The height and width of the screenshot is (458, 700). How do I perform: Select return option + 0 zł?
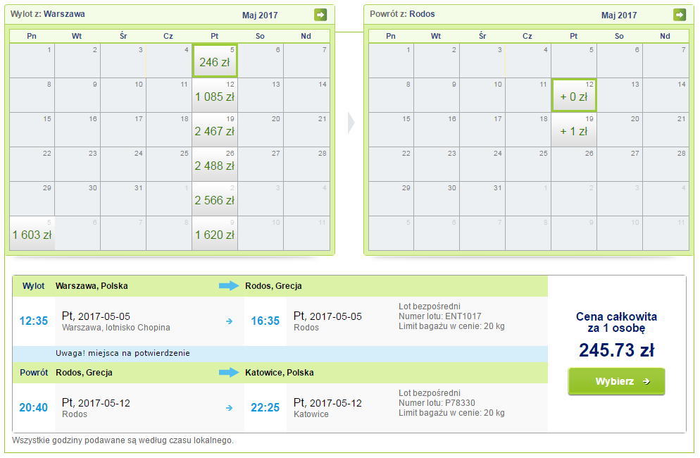click(x=574, y=95)
